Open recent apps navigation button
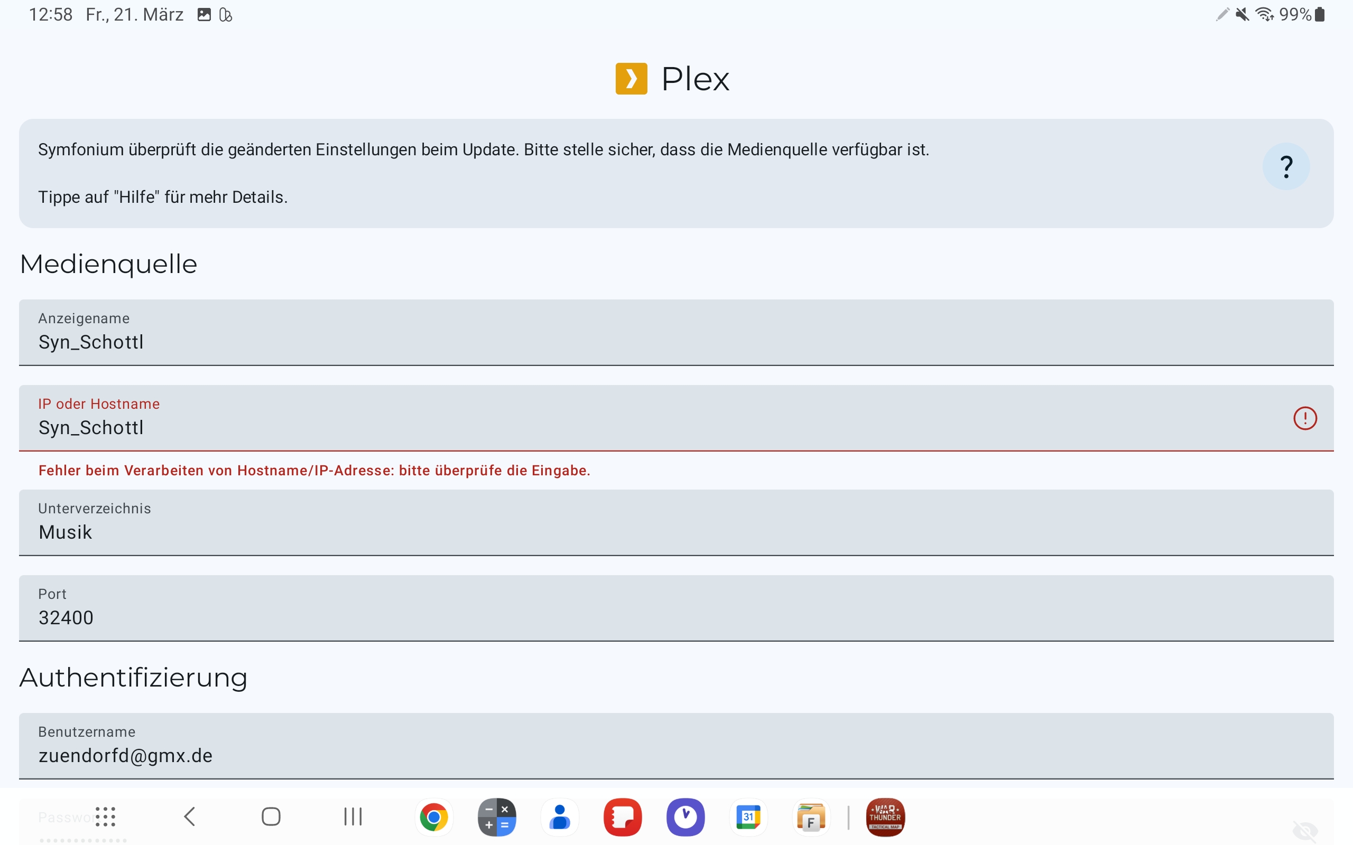This screenshot has width=1353, height=845. pos(353,816)
